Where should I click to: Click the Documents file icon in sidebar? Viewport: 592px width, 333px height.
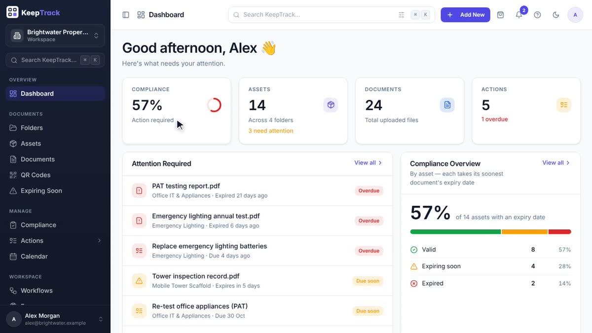(13, 159)
